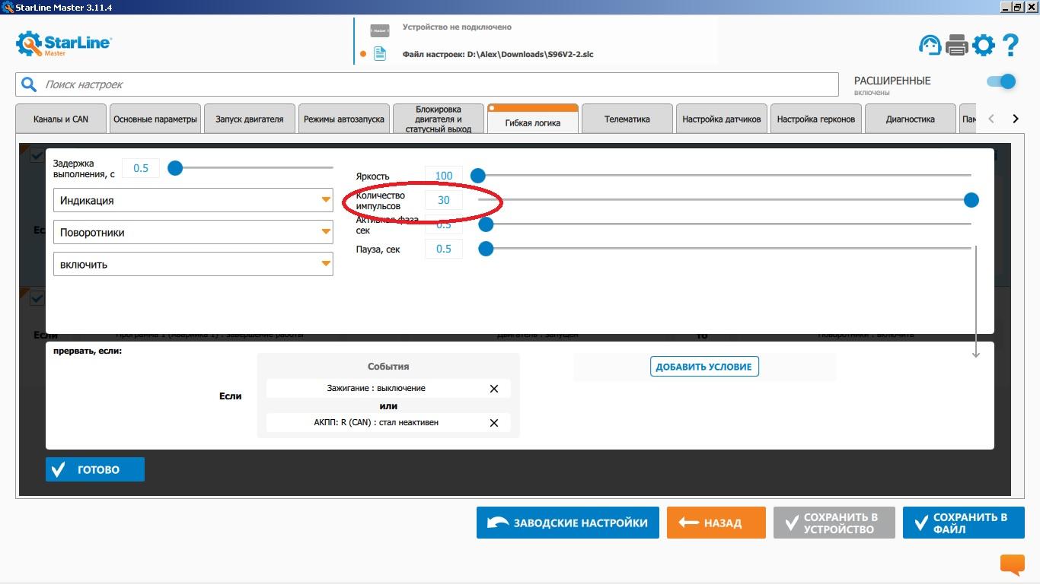
Task: Click the search magnifier icon
Action: pos(29,84)
